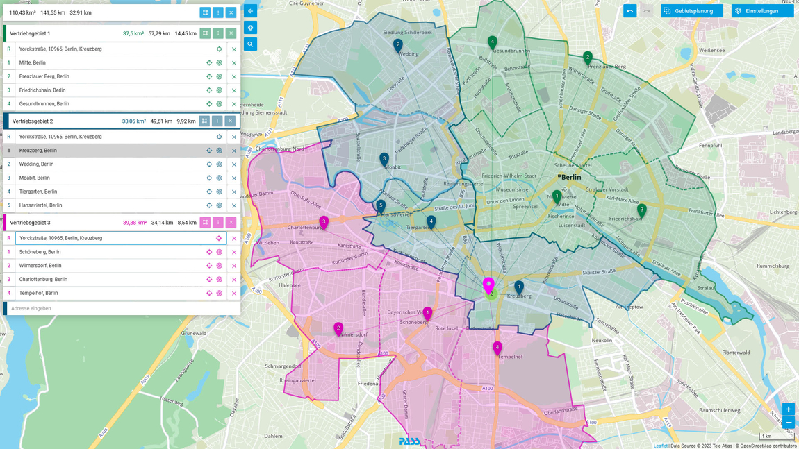Select the Vertriebsgebiet 1 header row
Screen dimensions: 799x449
pos(63,33)
